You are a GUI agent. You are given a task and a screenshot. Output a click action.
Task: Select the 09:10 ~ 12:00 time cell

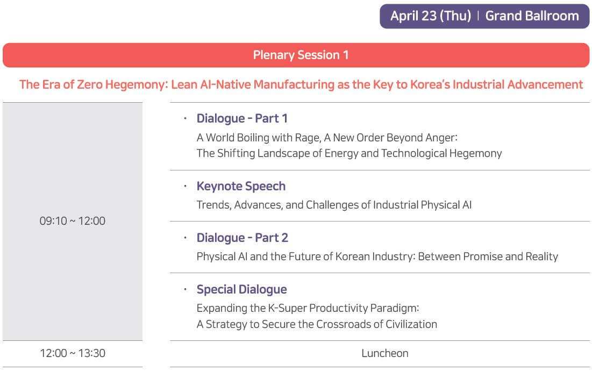click(73, 221)
